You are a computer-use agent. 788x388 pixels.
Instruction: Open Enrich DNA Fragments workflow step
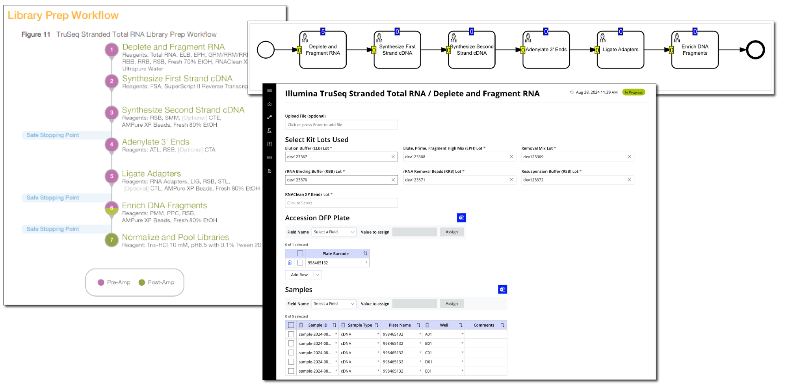[695, 50]
